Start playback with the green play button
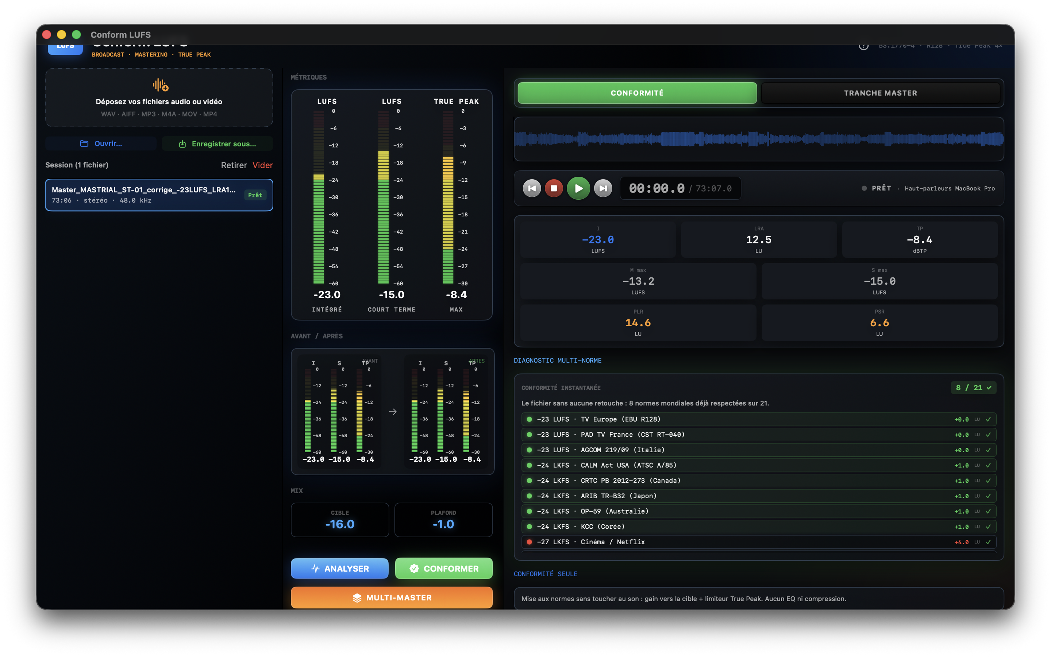The width and height of the screenshot is (1051, 657). 578,188
